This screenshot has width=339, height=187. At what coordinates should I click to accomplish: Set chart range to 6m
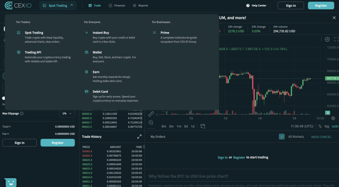pyautogui.click(x=164, y=126)
